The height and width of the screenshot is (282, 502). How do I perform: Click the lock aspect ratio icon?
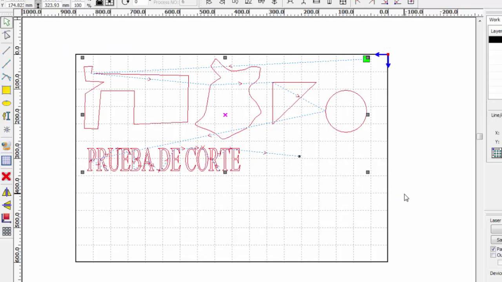coord(100,2)
